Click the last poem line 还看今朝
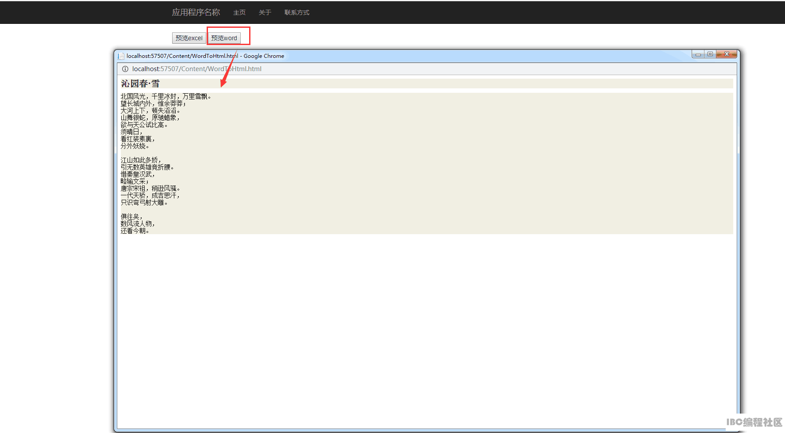 135,231
